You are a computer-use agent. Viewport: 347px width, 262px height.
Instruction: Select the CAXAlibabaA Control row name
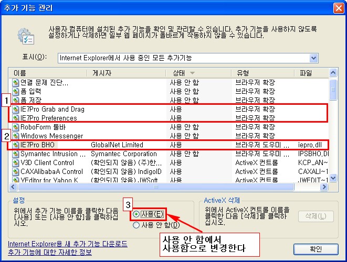(51, 171)
